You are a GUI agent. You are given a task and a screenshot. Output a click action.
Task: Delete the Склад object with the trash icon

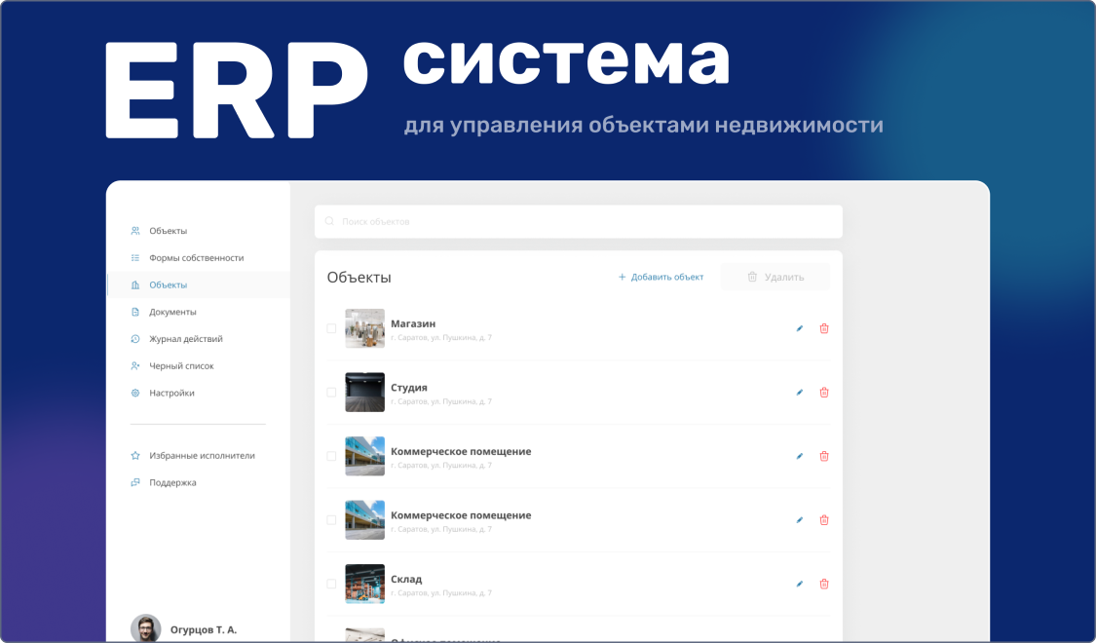[824, 585]
